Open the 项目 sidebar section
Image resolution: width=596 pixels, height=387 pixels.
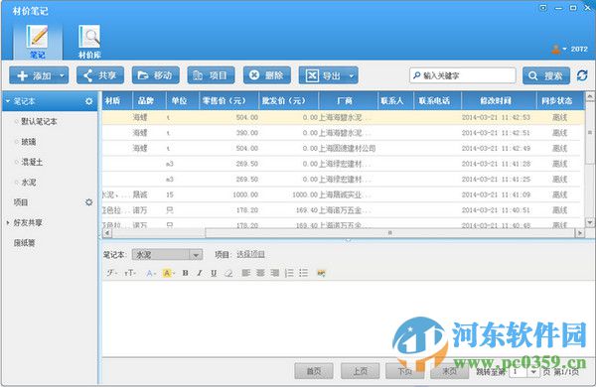tap(21, 202)
